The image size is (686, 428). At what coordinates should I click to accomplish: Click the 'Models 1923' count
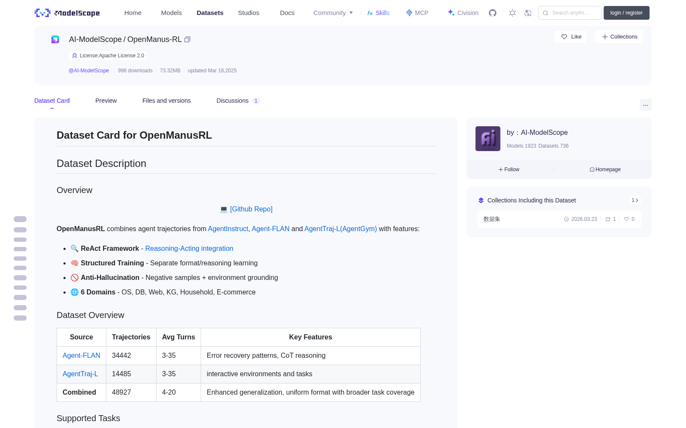pos(521,146)
